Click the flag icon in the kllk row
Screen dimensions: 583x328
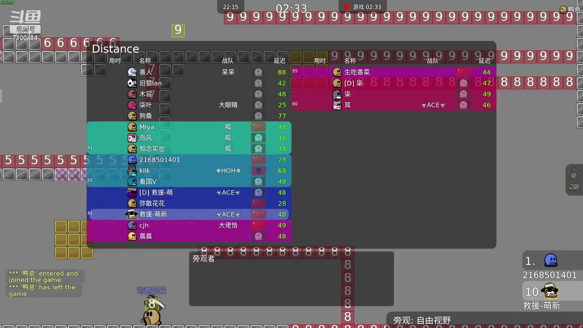point(258,170)
